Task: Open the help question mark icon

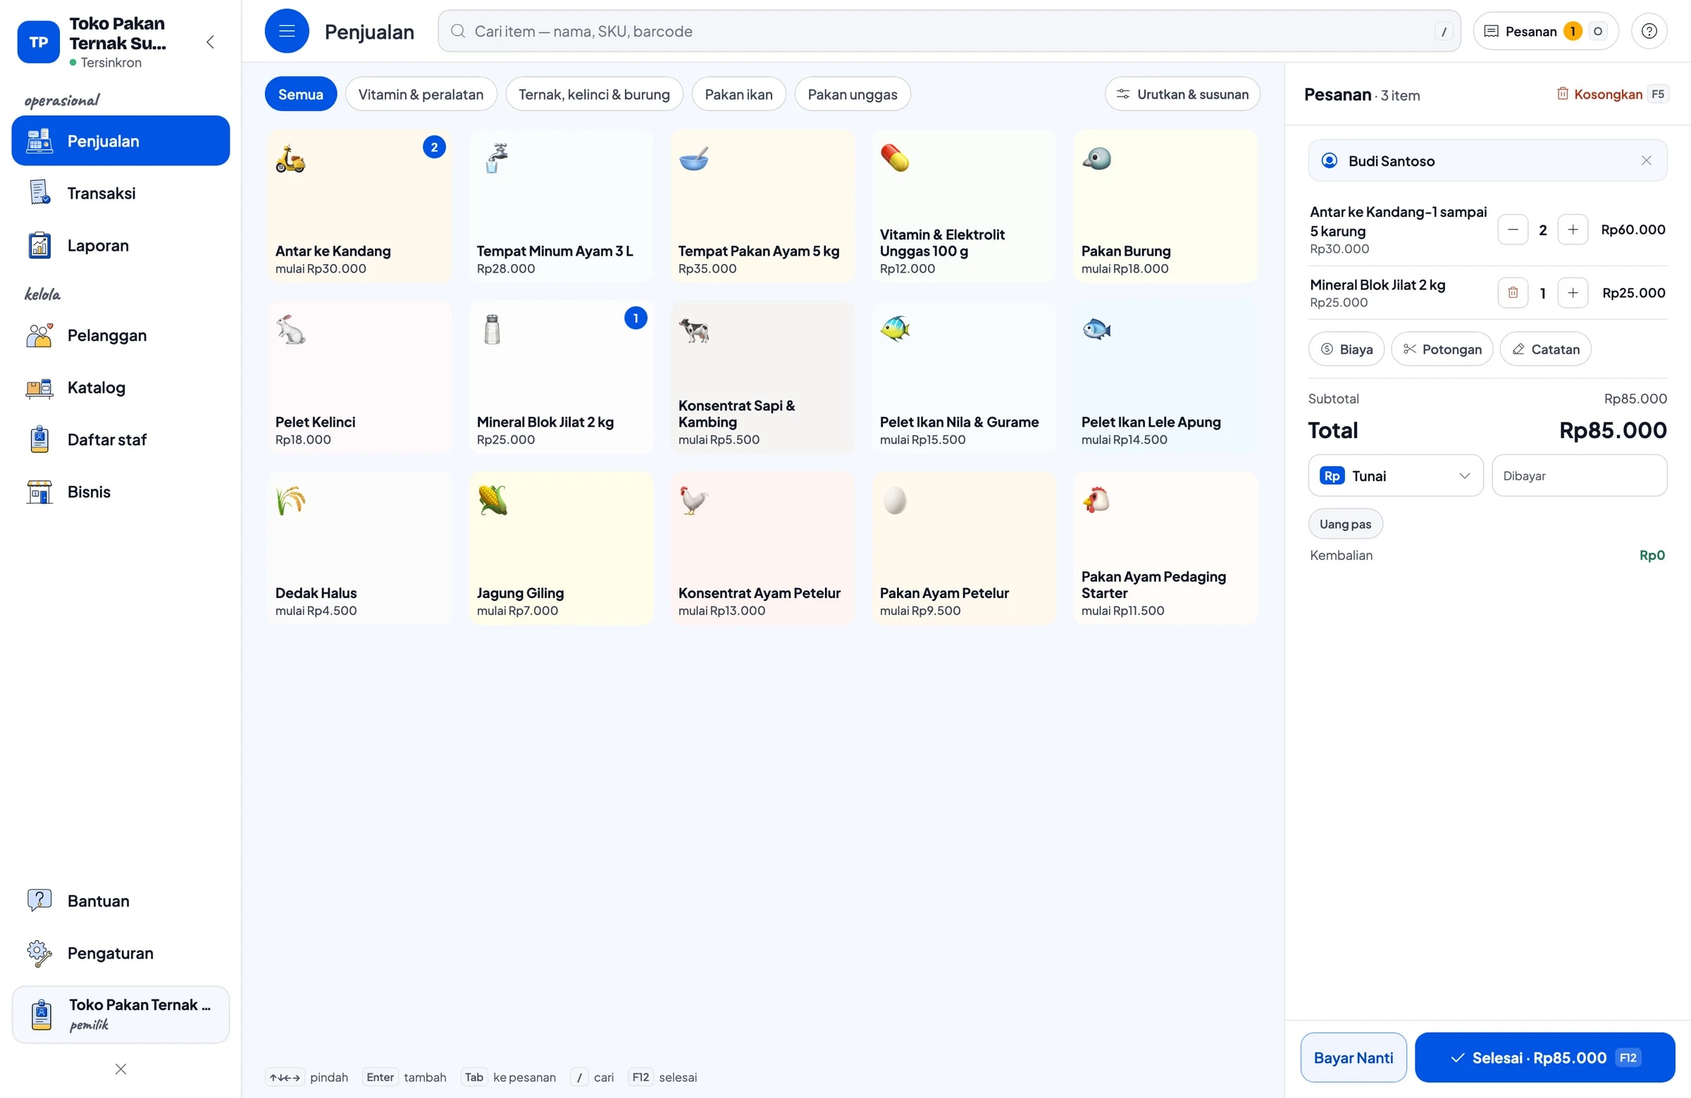Action: pyautogui.click(x=1648, y=30)
